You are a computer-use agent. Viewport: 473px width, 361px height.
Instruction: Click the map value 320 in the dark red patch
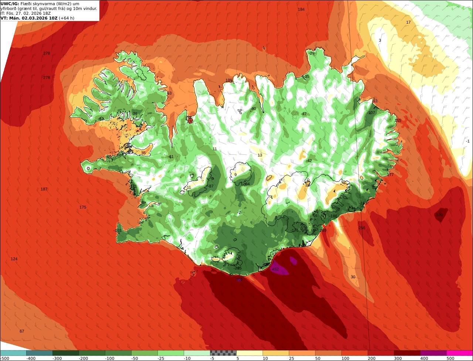click(x=439, y=215)
